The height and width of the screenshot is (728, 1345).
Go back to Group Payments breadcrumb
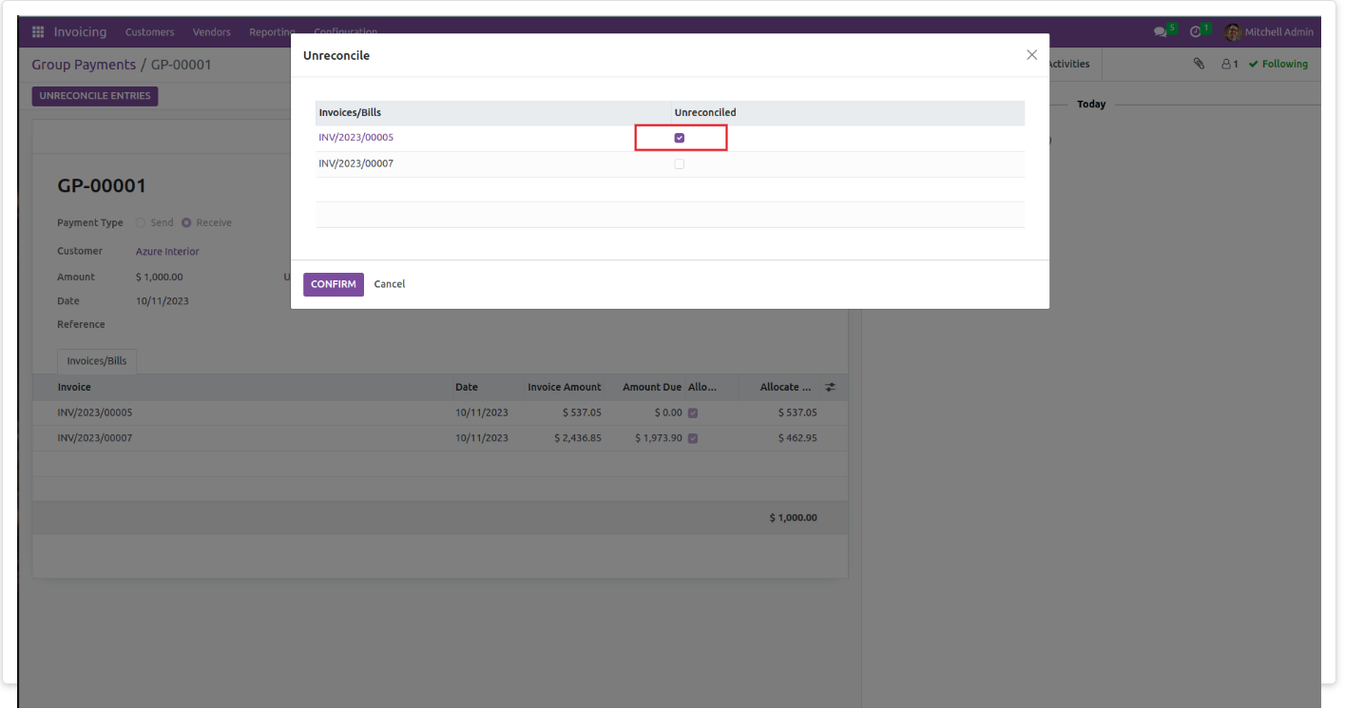coord(84,65)
